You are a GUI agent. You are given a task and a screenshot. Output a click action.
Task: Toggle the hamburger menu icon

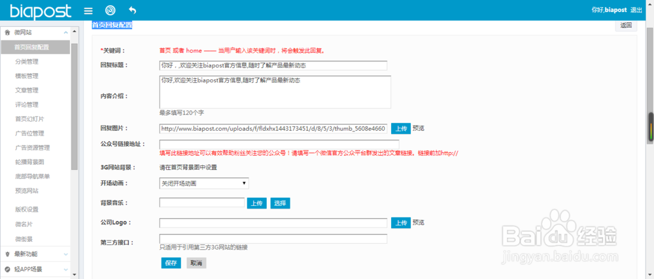(x=88, y=10)
